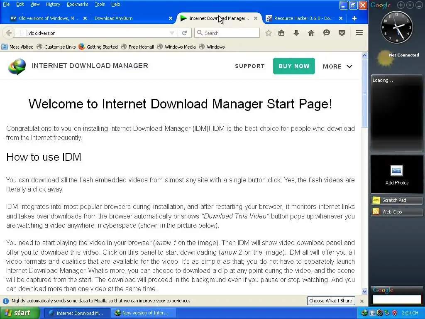425x319 pixels.
Task: Open the URL bar history dropdown arrow
Action: (172, 33)
